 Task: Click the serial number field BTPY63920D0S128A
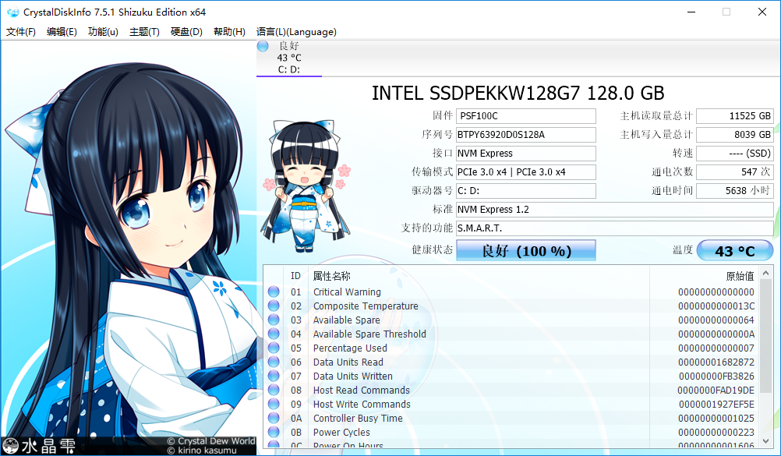click(x=525, y=134)
